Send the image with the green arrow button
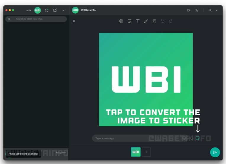 215,152
